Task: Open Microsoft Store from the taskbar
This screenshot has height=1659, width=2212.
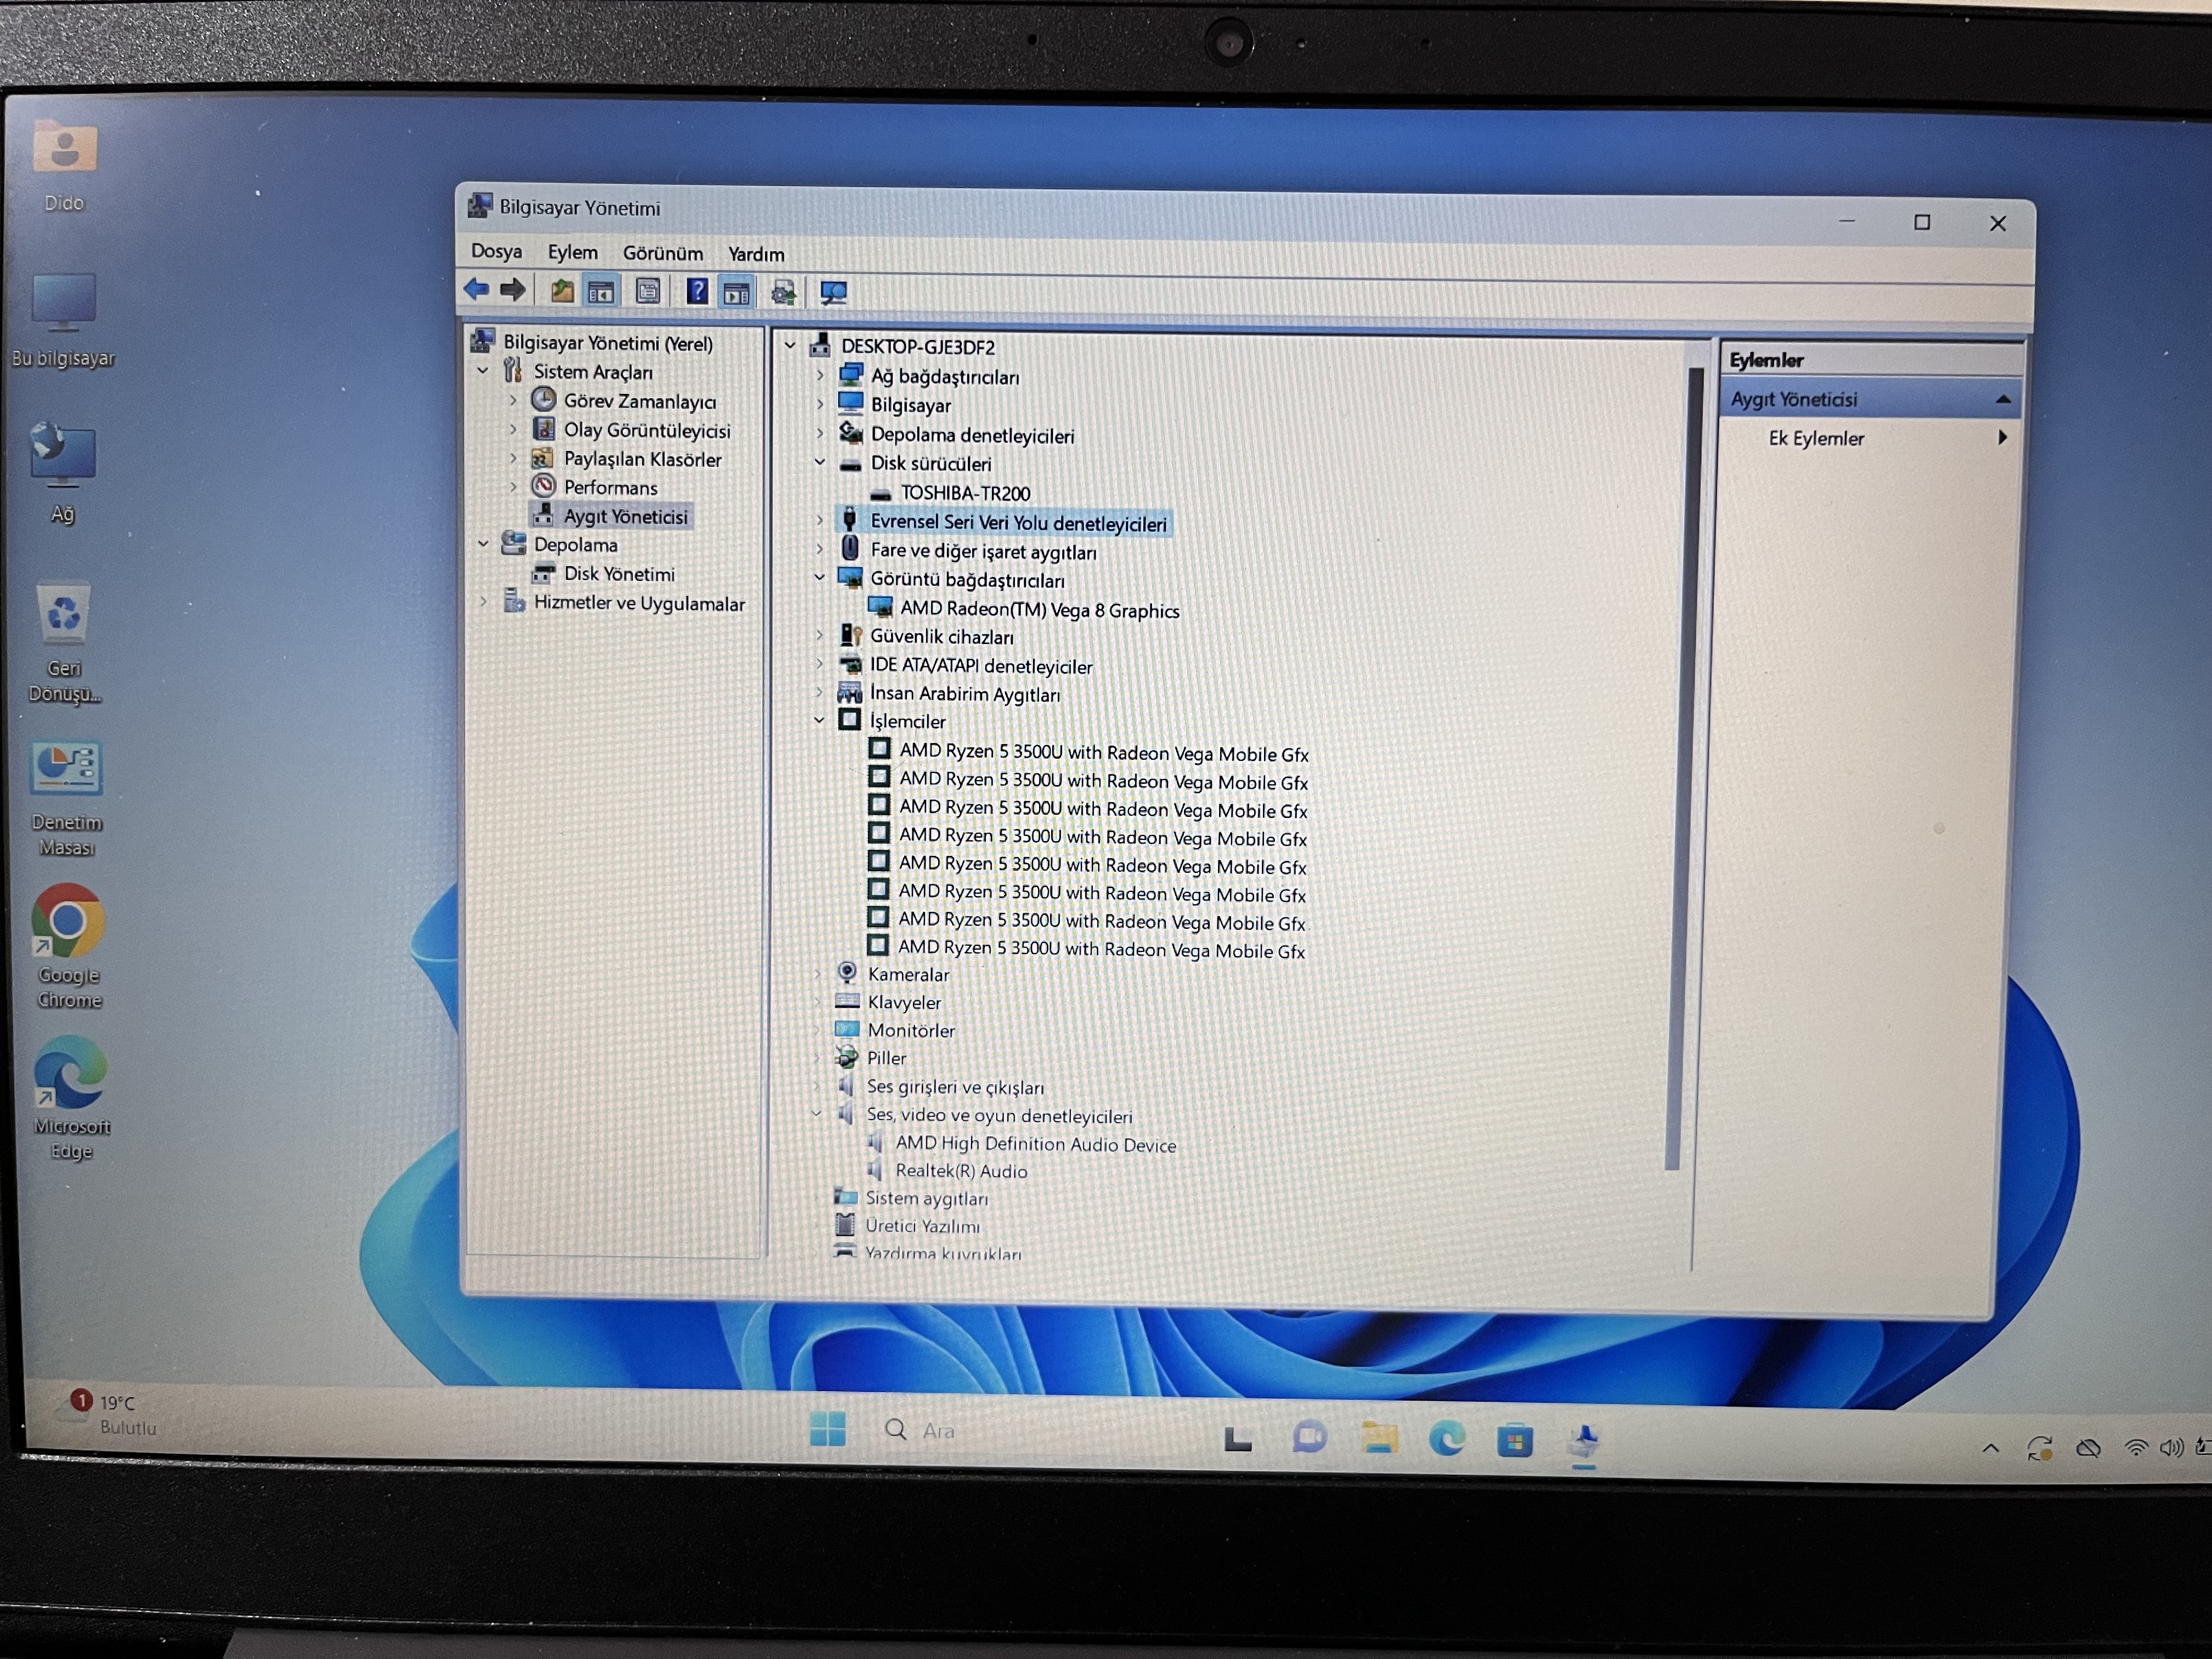Action: point(1515,1440)
